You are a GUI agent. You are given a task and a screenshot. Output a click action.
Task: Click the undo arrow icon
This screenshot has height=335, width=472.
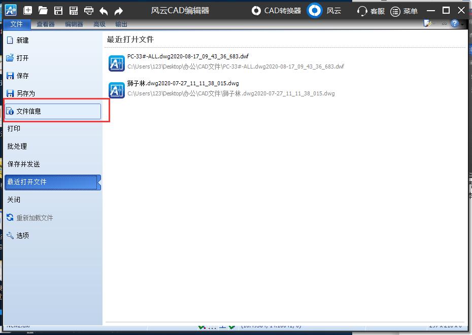[104, 11]
